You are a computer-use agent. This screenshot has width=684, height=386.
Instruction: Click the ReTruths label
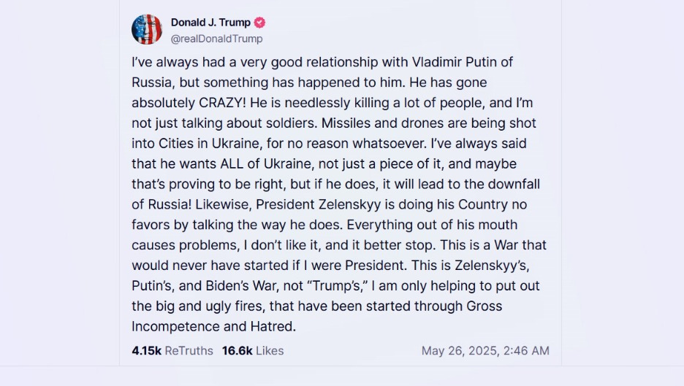click(189, 351)
